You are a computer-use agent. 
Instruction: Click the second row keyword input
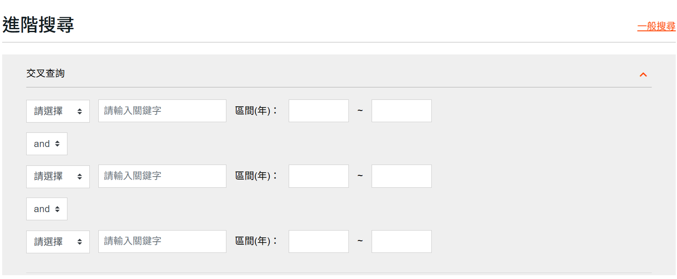pos(162,176)
